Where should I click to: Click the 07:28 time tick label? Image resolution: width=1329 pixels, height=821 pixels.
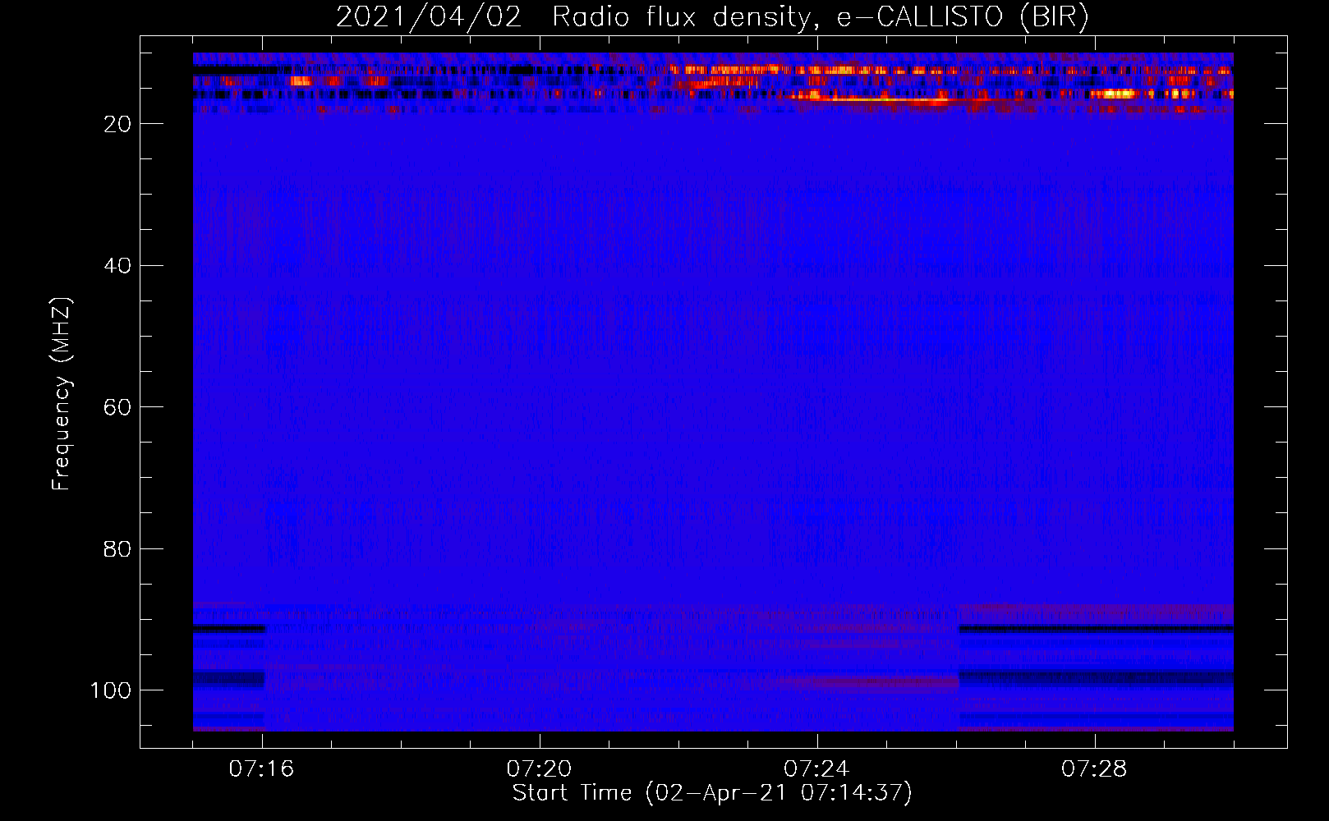pyautogui.click(x=1094, y=768)
